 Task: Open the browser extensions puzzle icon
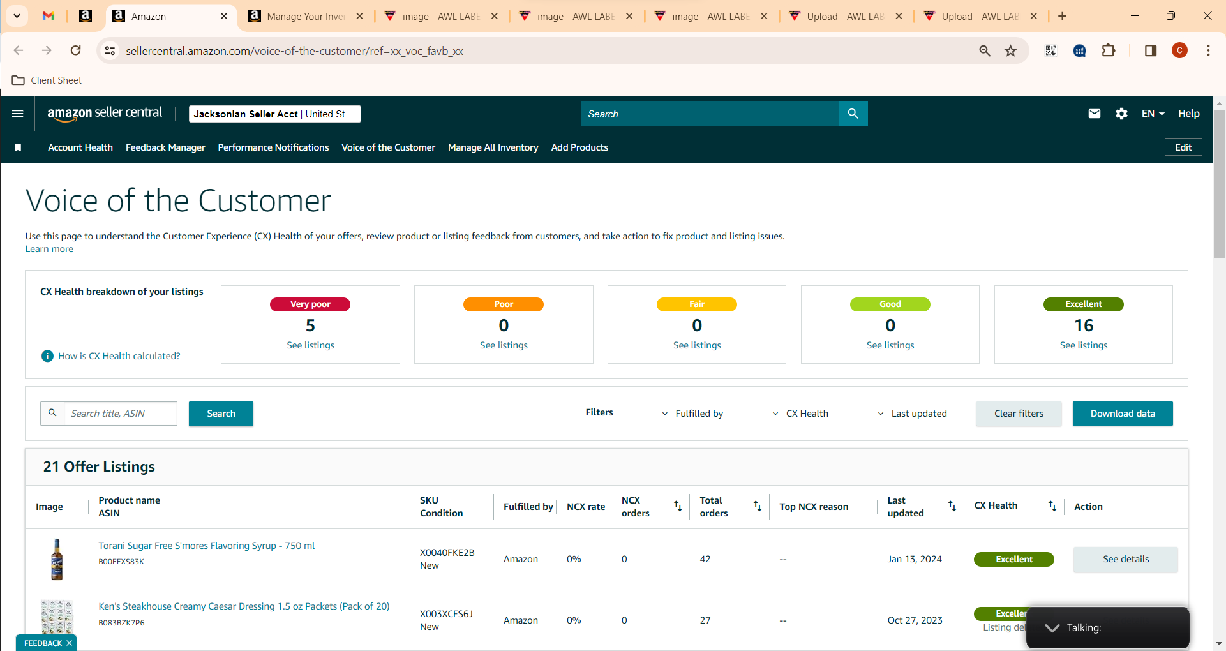[x=1109, y=50]
